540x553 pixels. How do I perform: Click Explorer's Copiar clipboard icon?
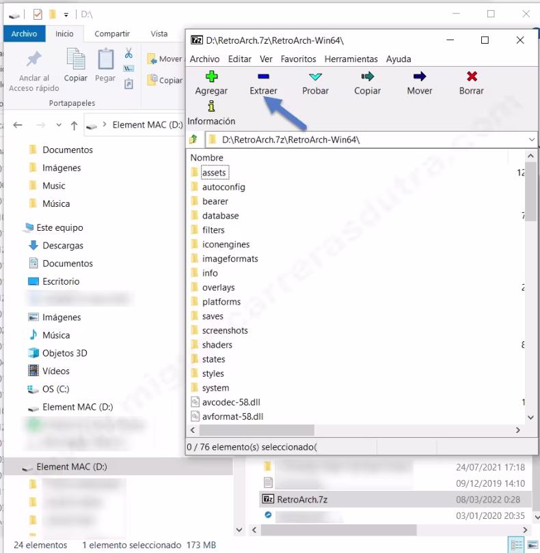click(x=76, y=59)
